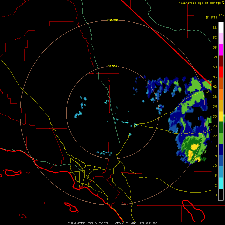225x225 pixels.
Task: Click the "66" legend value
Action: click(215, 27)
